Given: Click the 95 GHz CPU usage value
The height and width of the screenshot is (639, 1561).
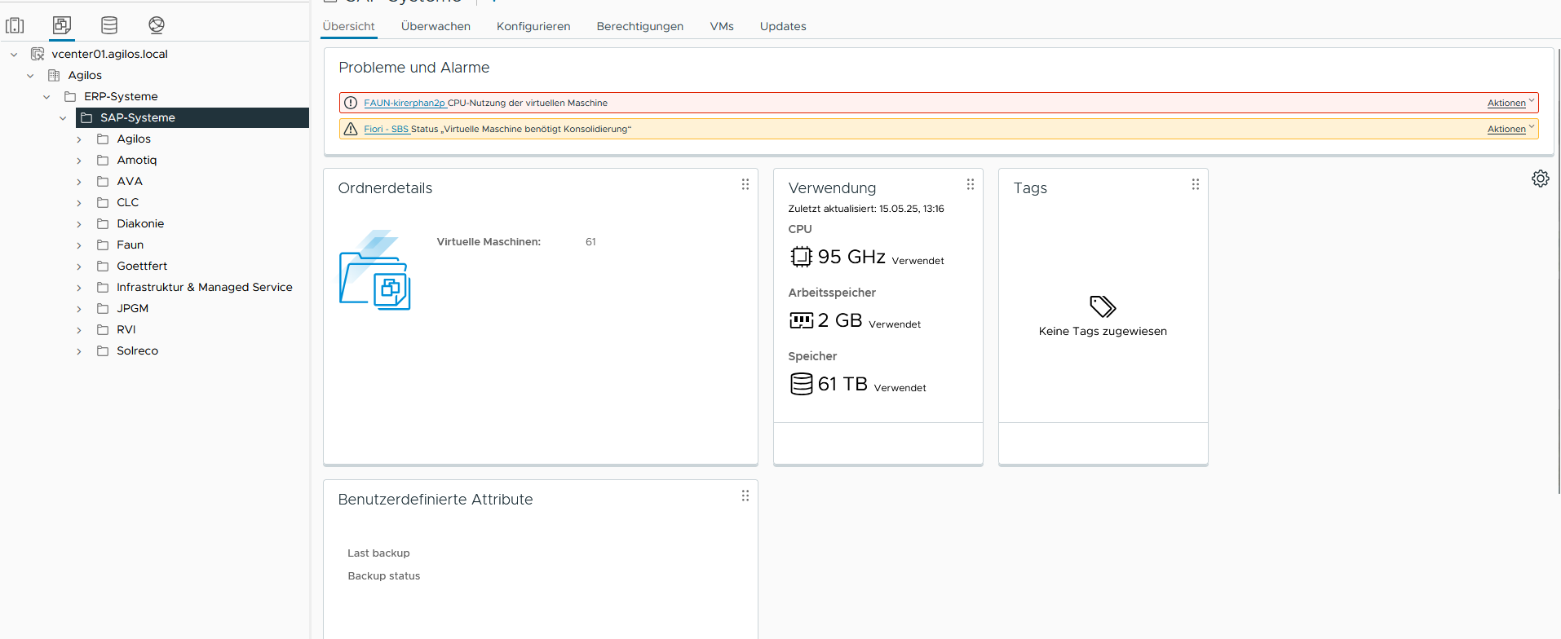Looking at the screenshot, I should point(851,257).
